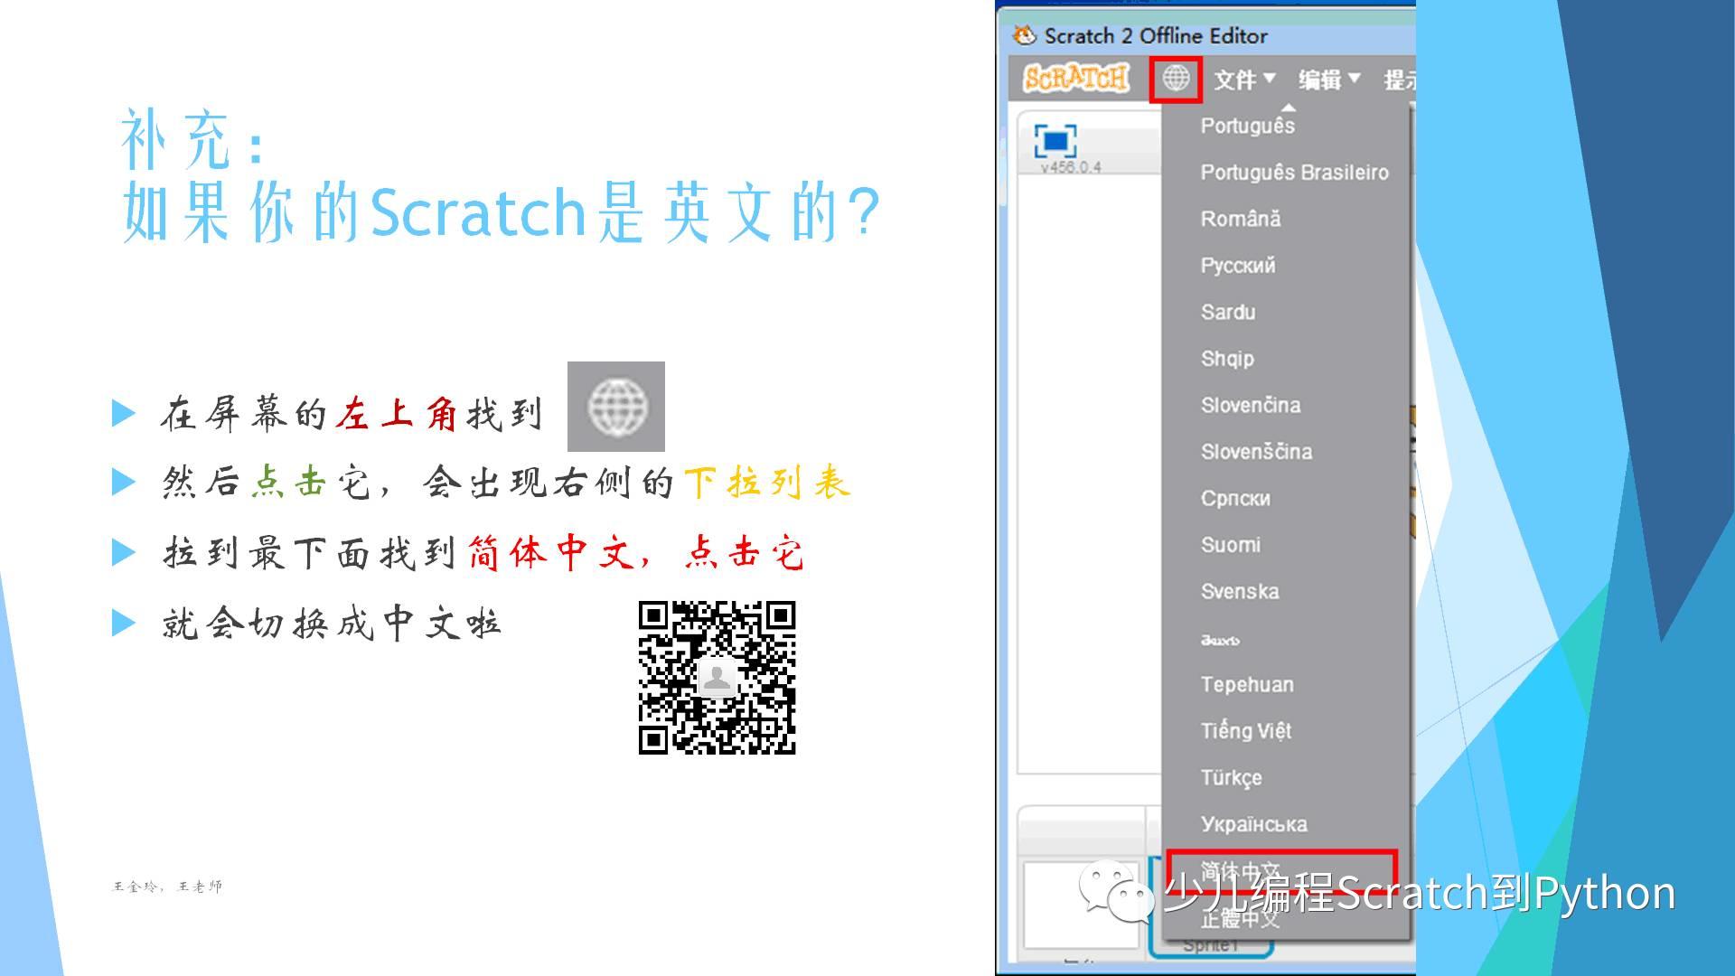
Task: Choose Türkçe language entry
Action: (x=1231, y=778)
